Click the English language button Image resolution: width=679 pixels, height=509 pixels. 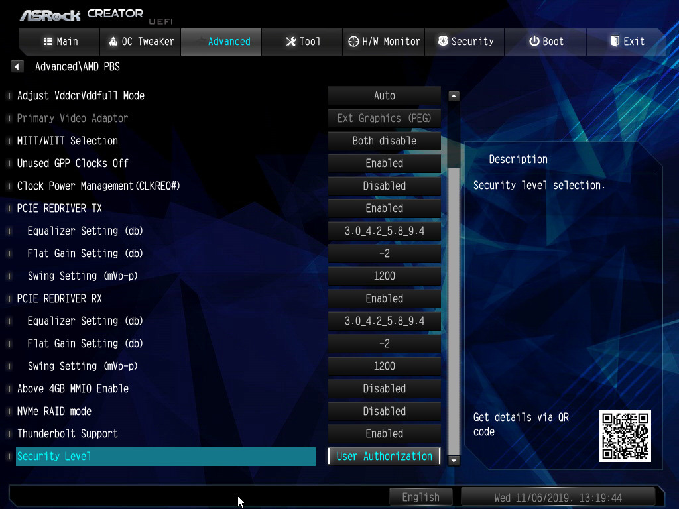[x=420, y=497]
